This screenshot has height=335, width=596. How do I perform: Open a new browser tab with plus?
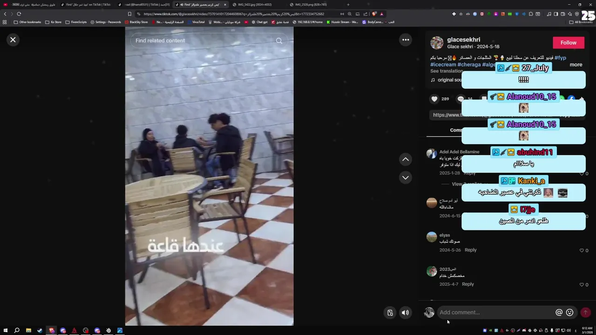[348, 5]
